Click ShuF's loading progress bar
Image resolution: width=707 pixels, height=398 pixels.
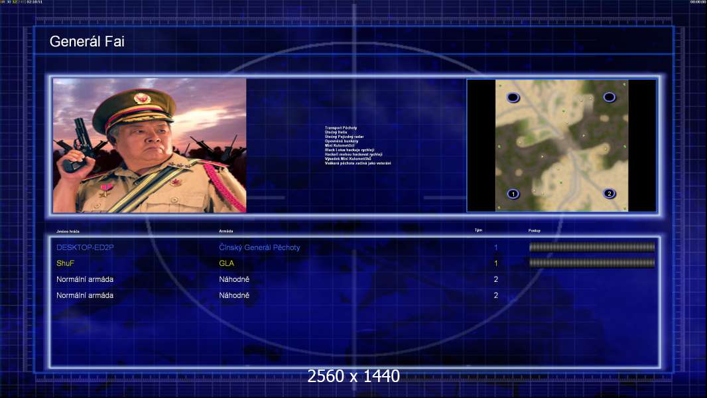point(592,263)
